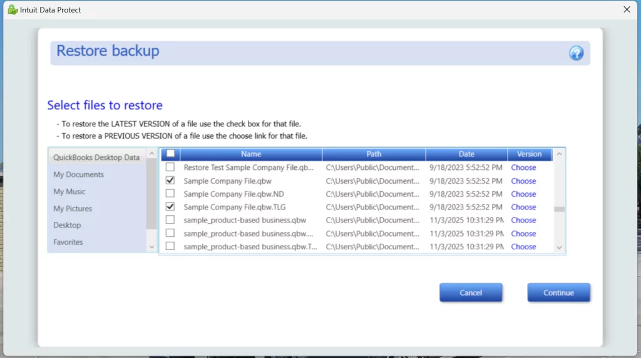Click category list scroll down arrow
Screen dimensions: 641x358
click(151, 247)
